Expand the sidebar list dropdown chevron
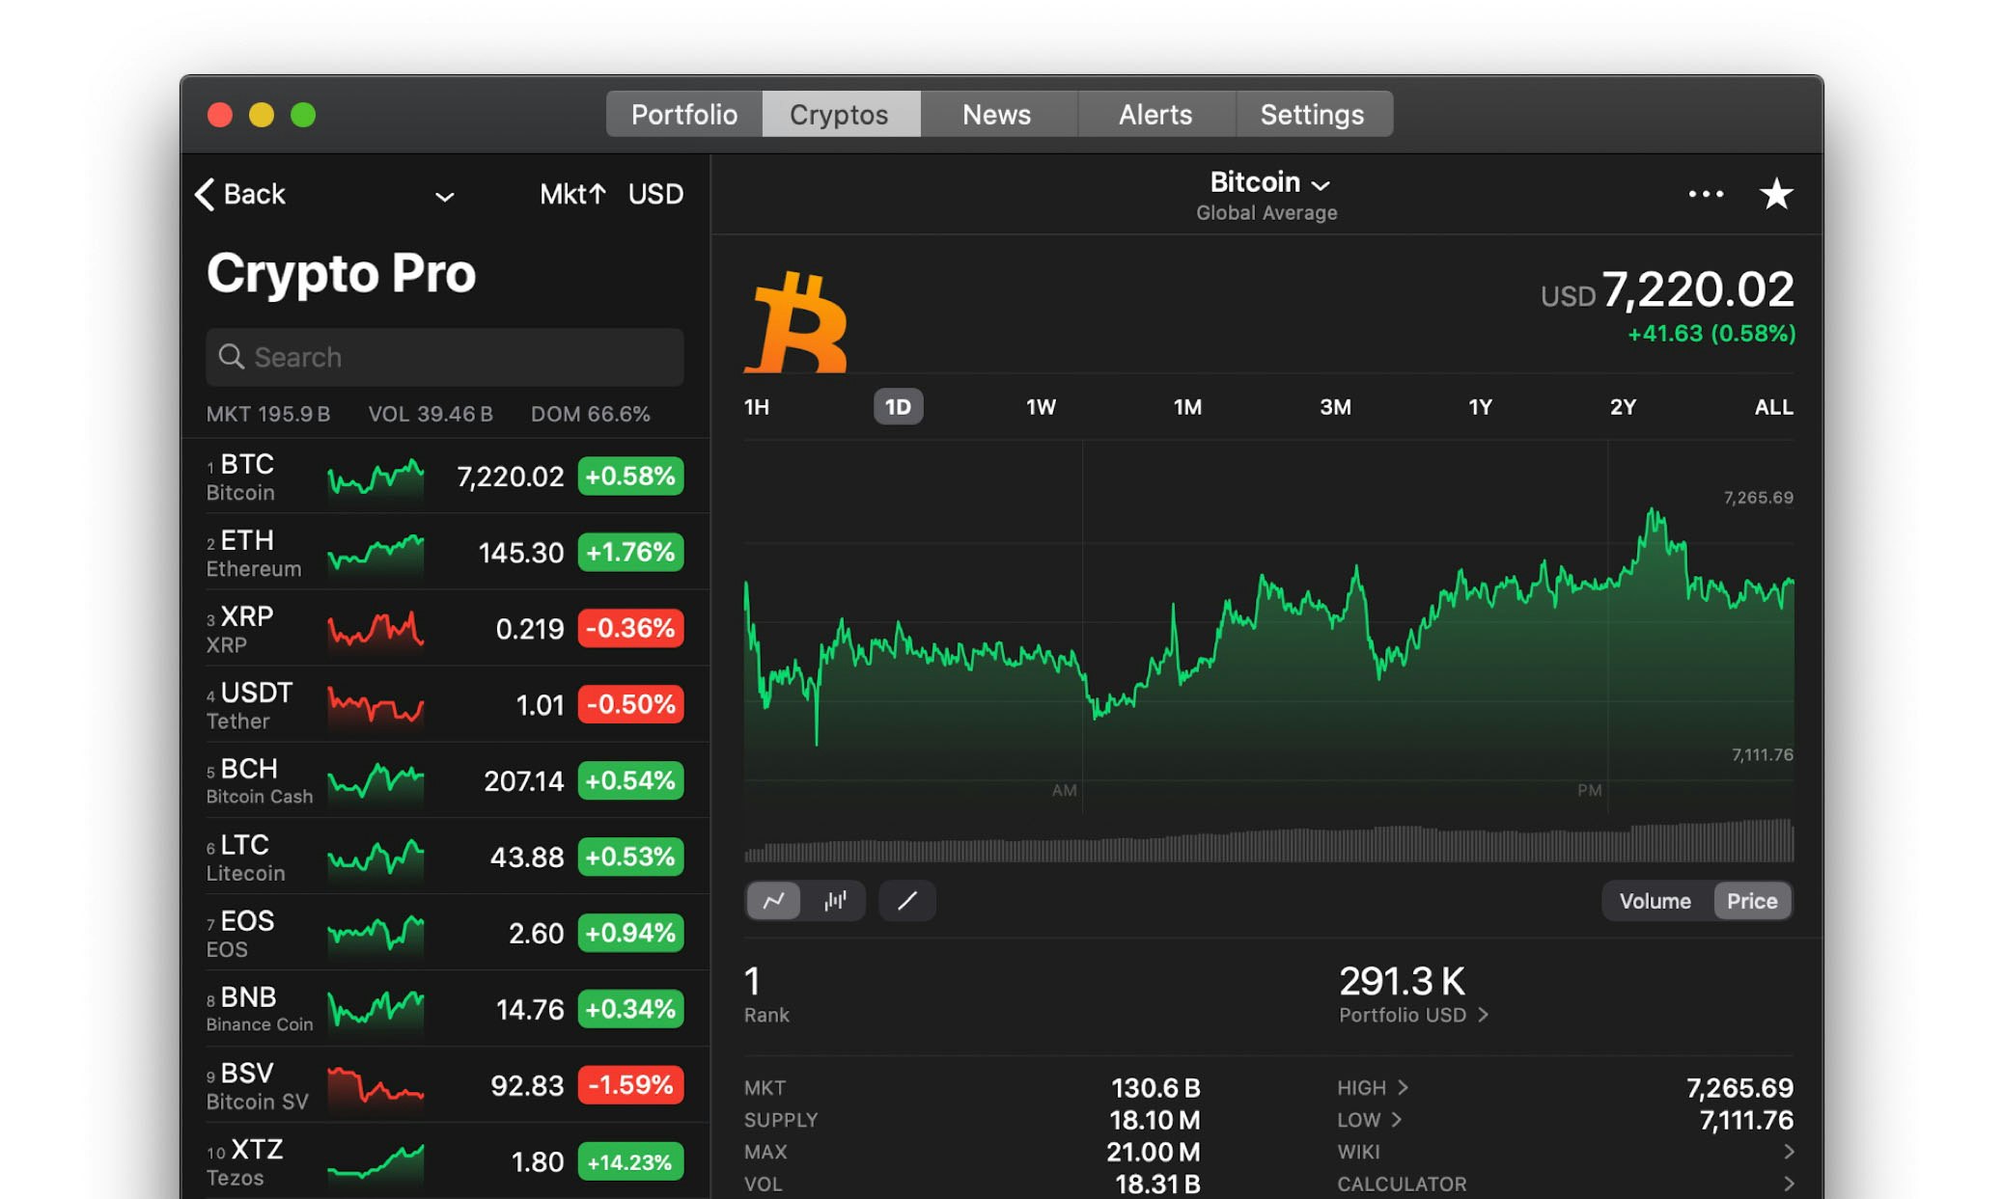 pos(445,197)
